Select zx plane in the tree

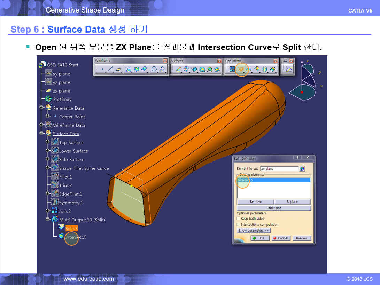tap(61, 91)
